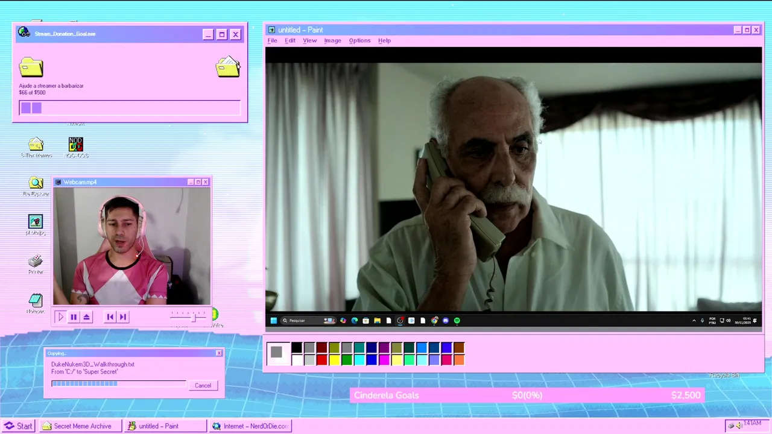Select the cyan color swatch

[x=359, y=360]
